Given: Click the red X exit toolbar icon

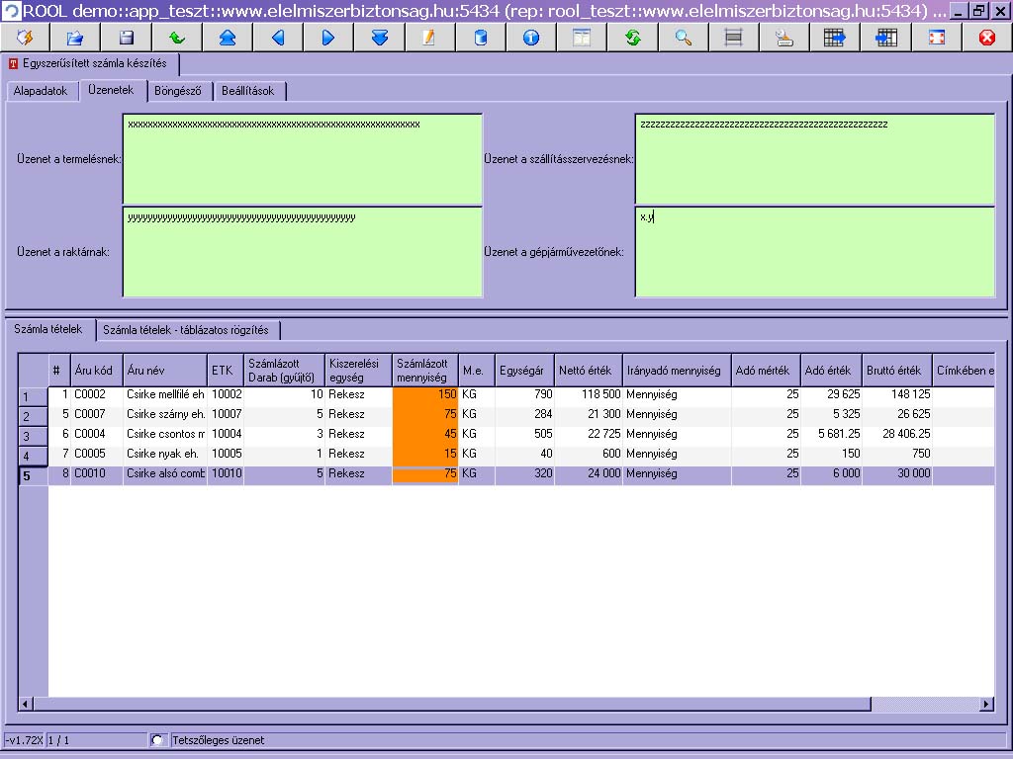Looking at the screenshot, I should (x=986, y=38).
